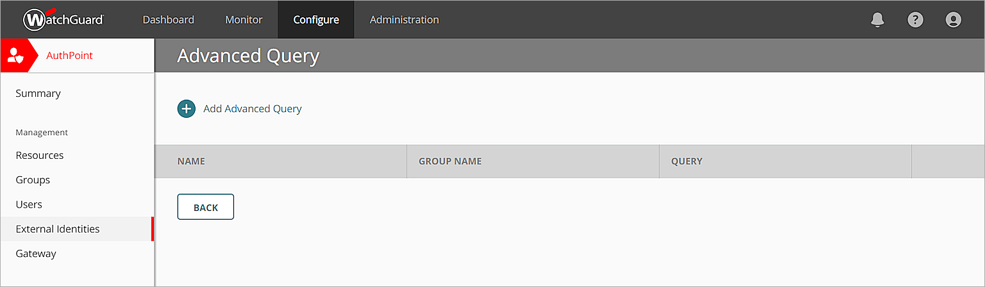Open Groups in the Management menu
The width and height of the screenshot is (985, 287).
point(33,180)
